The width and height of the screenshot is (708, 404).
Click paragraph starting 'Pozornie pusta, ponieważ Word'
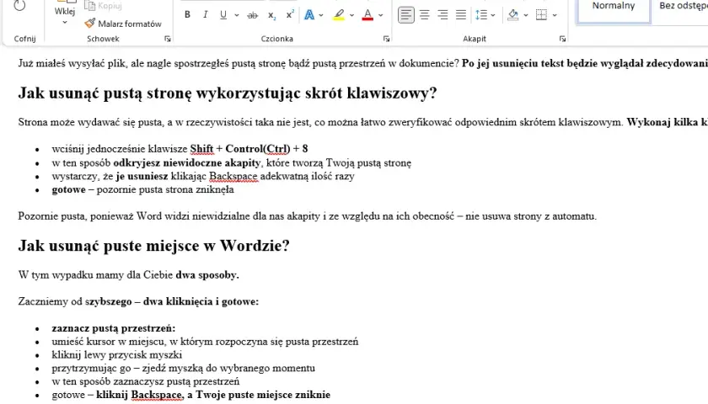pos(307,216)
